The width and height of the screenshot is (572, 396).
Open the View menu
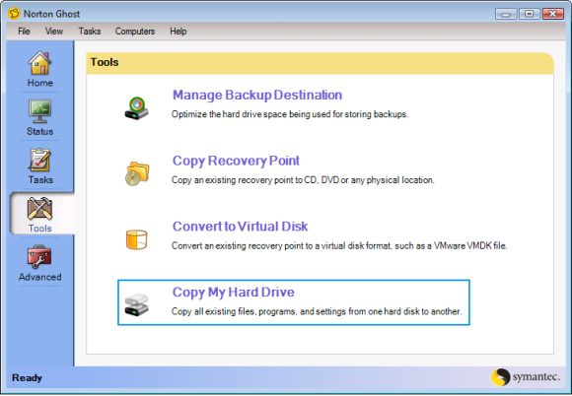click(54, 32)
